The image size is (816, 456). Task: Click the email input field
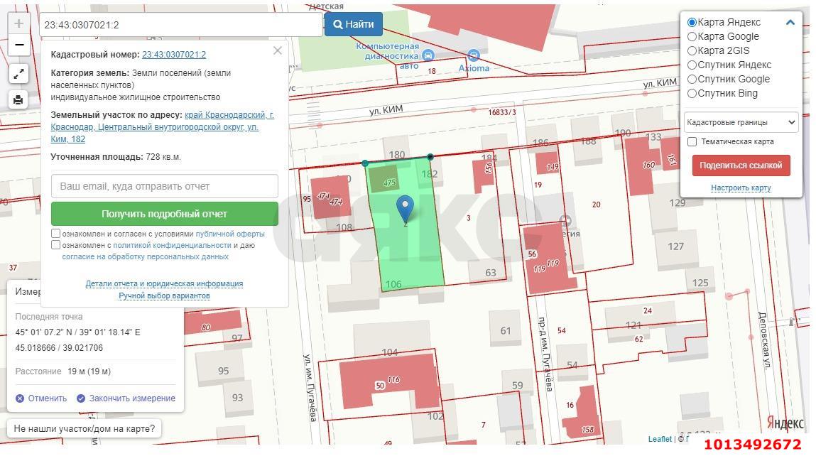(x=164, y=186)
